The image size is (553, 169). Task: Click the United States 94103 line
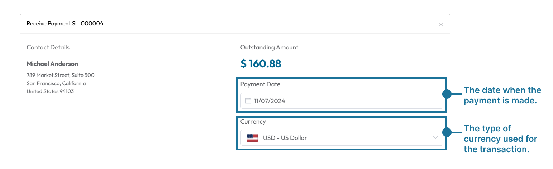coord(50,91)
